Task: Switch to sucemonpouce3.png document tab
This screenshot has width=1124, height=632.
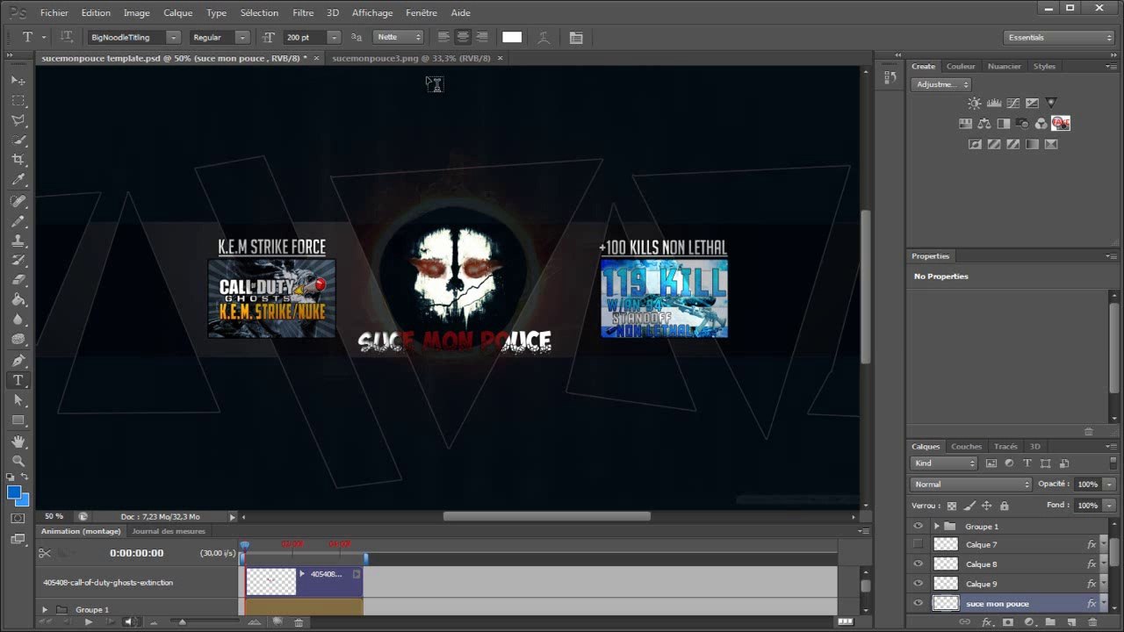Action: (411, 58)
